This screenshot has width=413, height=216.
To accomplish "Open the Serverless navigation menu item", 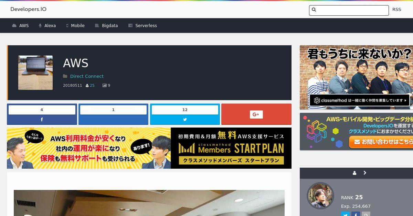I will (142, 26).
